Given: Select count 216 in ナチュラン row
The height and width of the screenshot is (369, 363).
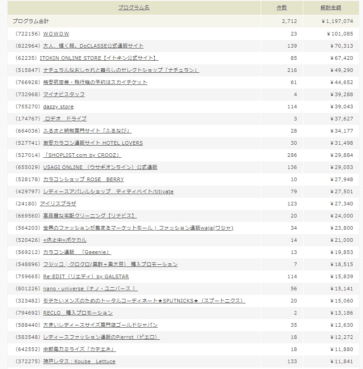Looking at the screenshot, I should [x=292, y=70].
